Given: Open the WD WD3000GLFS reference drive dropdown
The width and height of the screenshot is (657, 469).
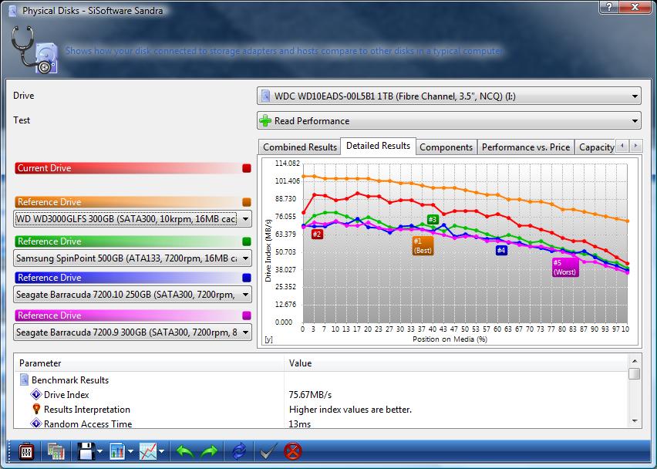Looking at the screenshot, I should [x=133, y=219].
